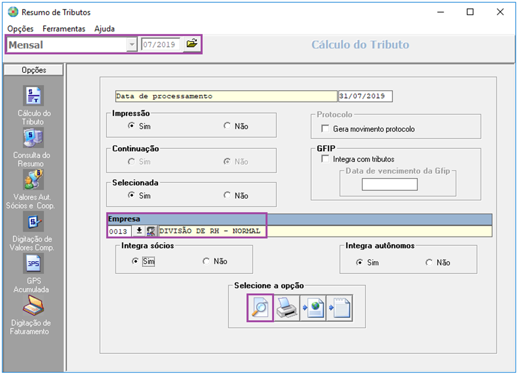Select Sim for Integra autônomos

[x=360, y=262]
